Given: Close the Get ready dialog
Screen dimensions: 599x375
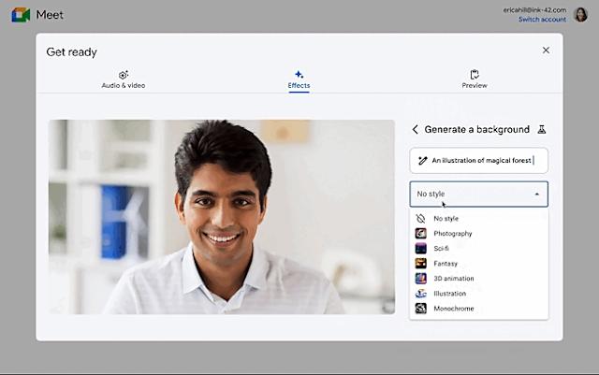Looking at the screenshot, I should 546,50.
